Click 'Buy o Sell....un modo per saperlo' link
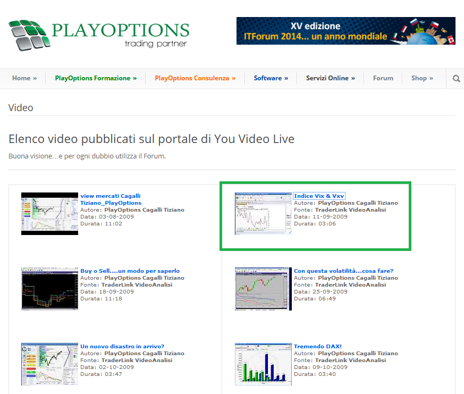 click(x=130, y=271)
